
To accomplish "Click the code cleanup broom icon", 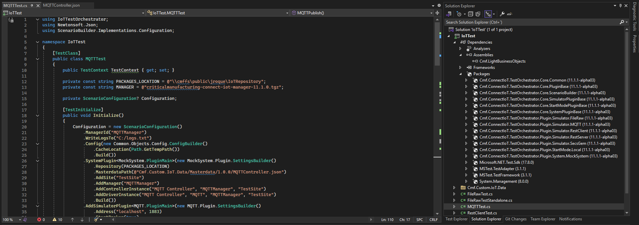I will pyautogui.click(x=96, y=220).
